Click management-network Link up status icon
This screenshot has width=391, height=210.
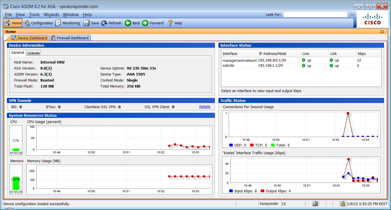(x=331, y=60)
